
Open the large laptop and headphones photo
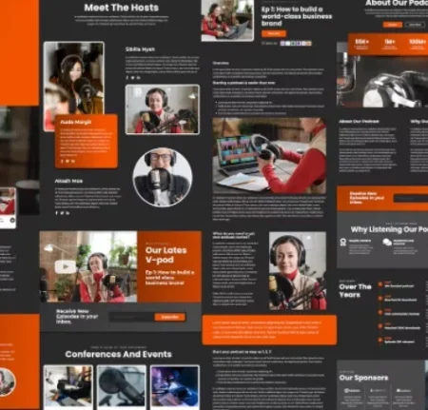tap(269, 156)
